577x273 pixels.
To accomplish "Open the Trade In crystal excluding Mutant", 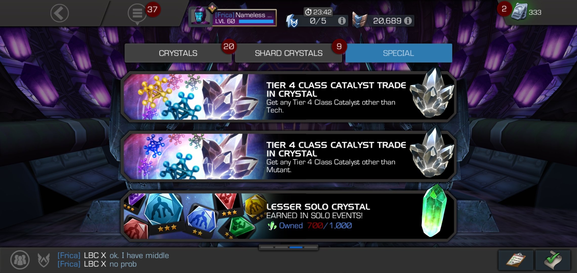I will pyautogui.click(x=288, y=156).
